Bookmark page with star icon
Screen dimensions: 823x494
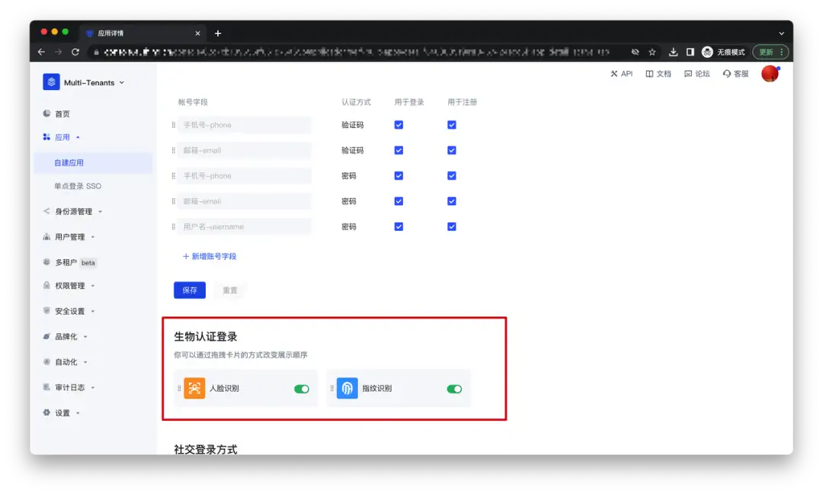[x=652, y=52]
